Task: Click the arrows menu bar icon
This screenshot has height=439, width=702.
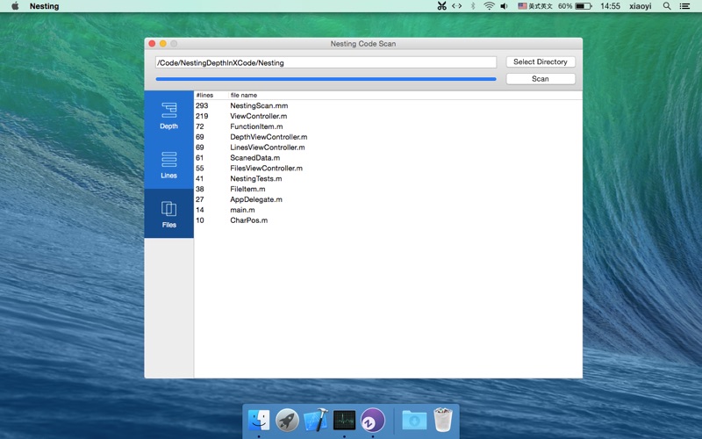Action: point(456,6)
